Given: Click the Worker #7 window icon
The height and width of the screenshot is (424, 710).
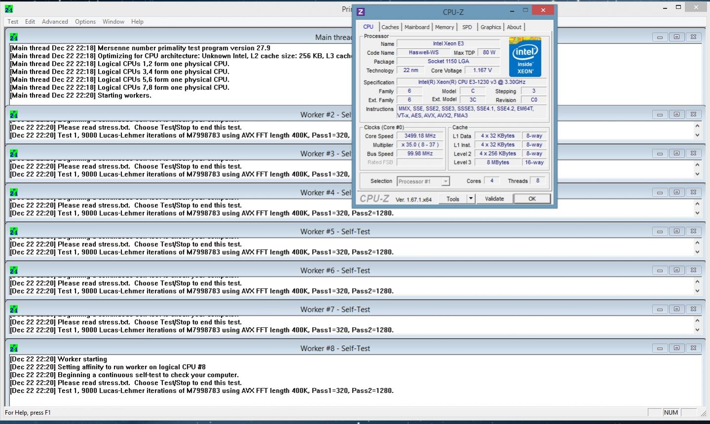Looking at the screenshot, I should (14, 309).
